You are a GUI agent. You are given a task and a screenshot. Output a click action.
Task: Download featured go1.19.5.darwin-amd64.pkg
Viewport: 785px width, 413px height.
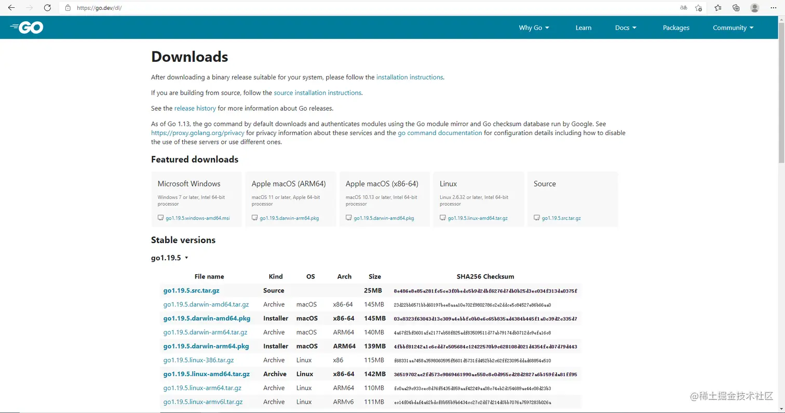tap(384, 218)
